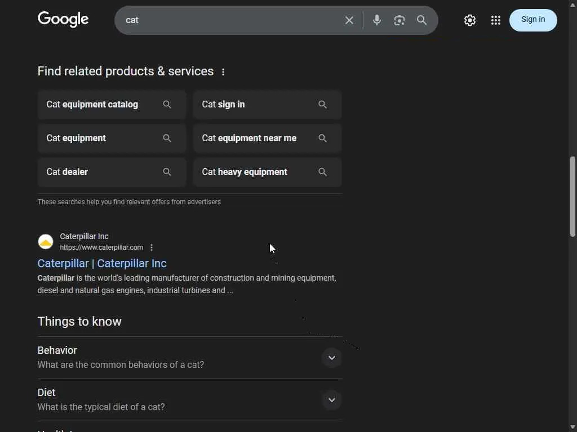Expand the Behavior question
Viewport: 577px width, 432px height.
coord(331,358)
